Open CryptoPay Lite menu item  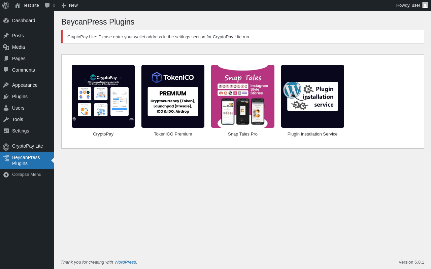[x=27, y=146]
